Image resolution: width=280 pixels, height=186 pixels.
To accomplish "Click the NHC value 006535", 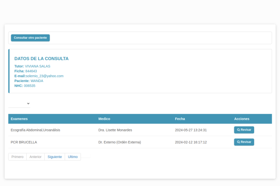I will (30, 86).
